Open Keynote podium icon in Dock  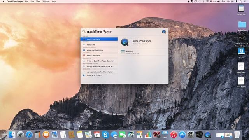165,135
